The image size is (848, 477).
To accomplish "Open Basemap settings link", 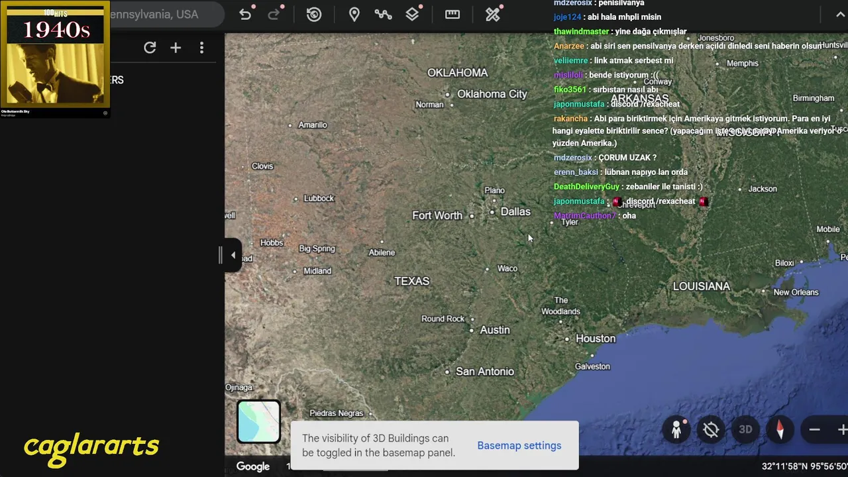I will coord(519,446).
